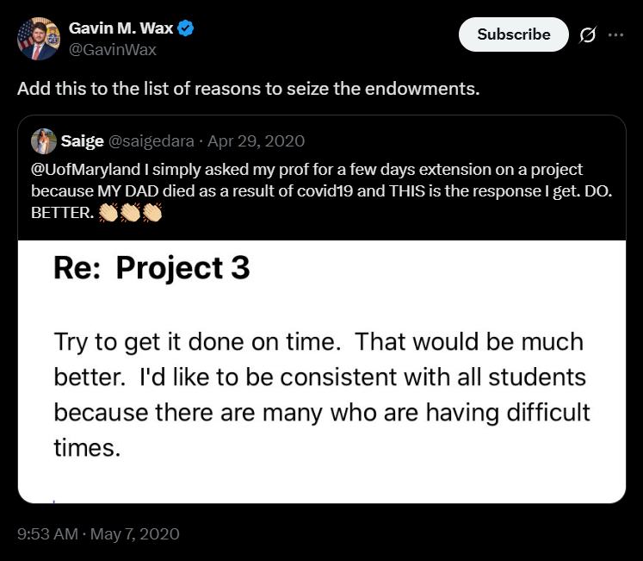Click the "Re: Project 3" heading

151,269
